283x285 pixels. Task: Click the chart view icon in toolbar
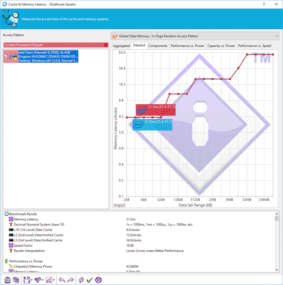pyautogui.click(x=49, y=280)
